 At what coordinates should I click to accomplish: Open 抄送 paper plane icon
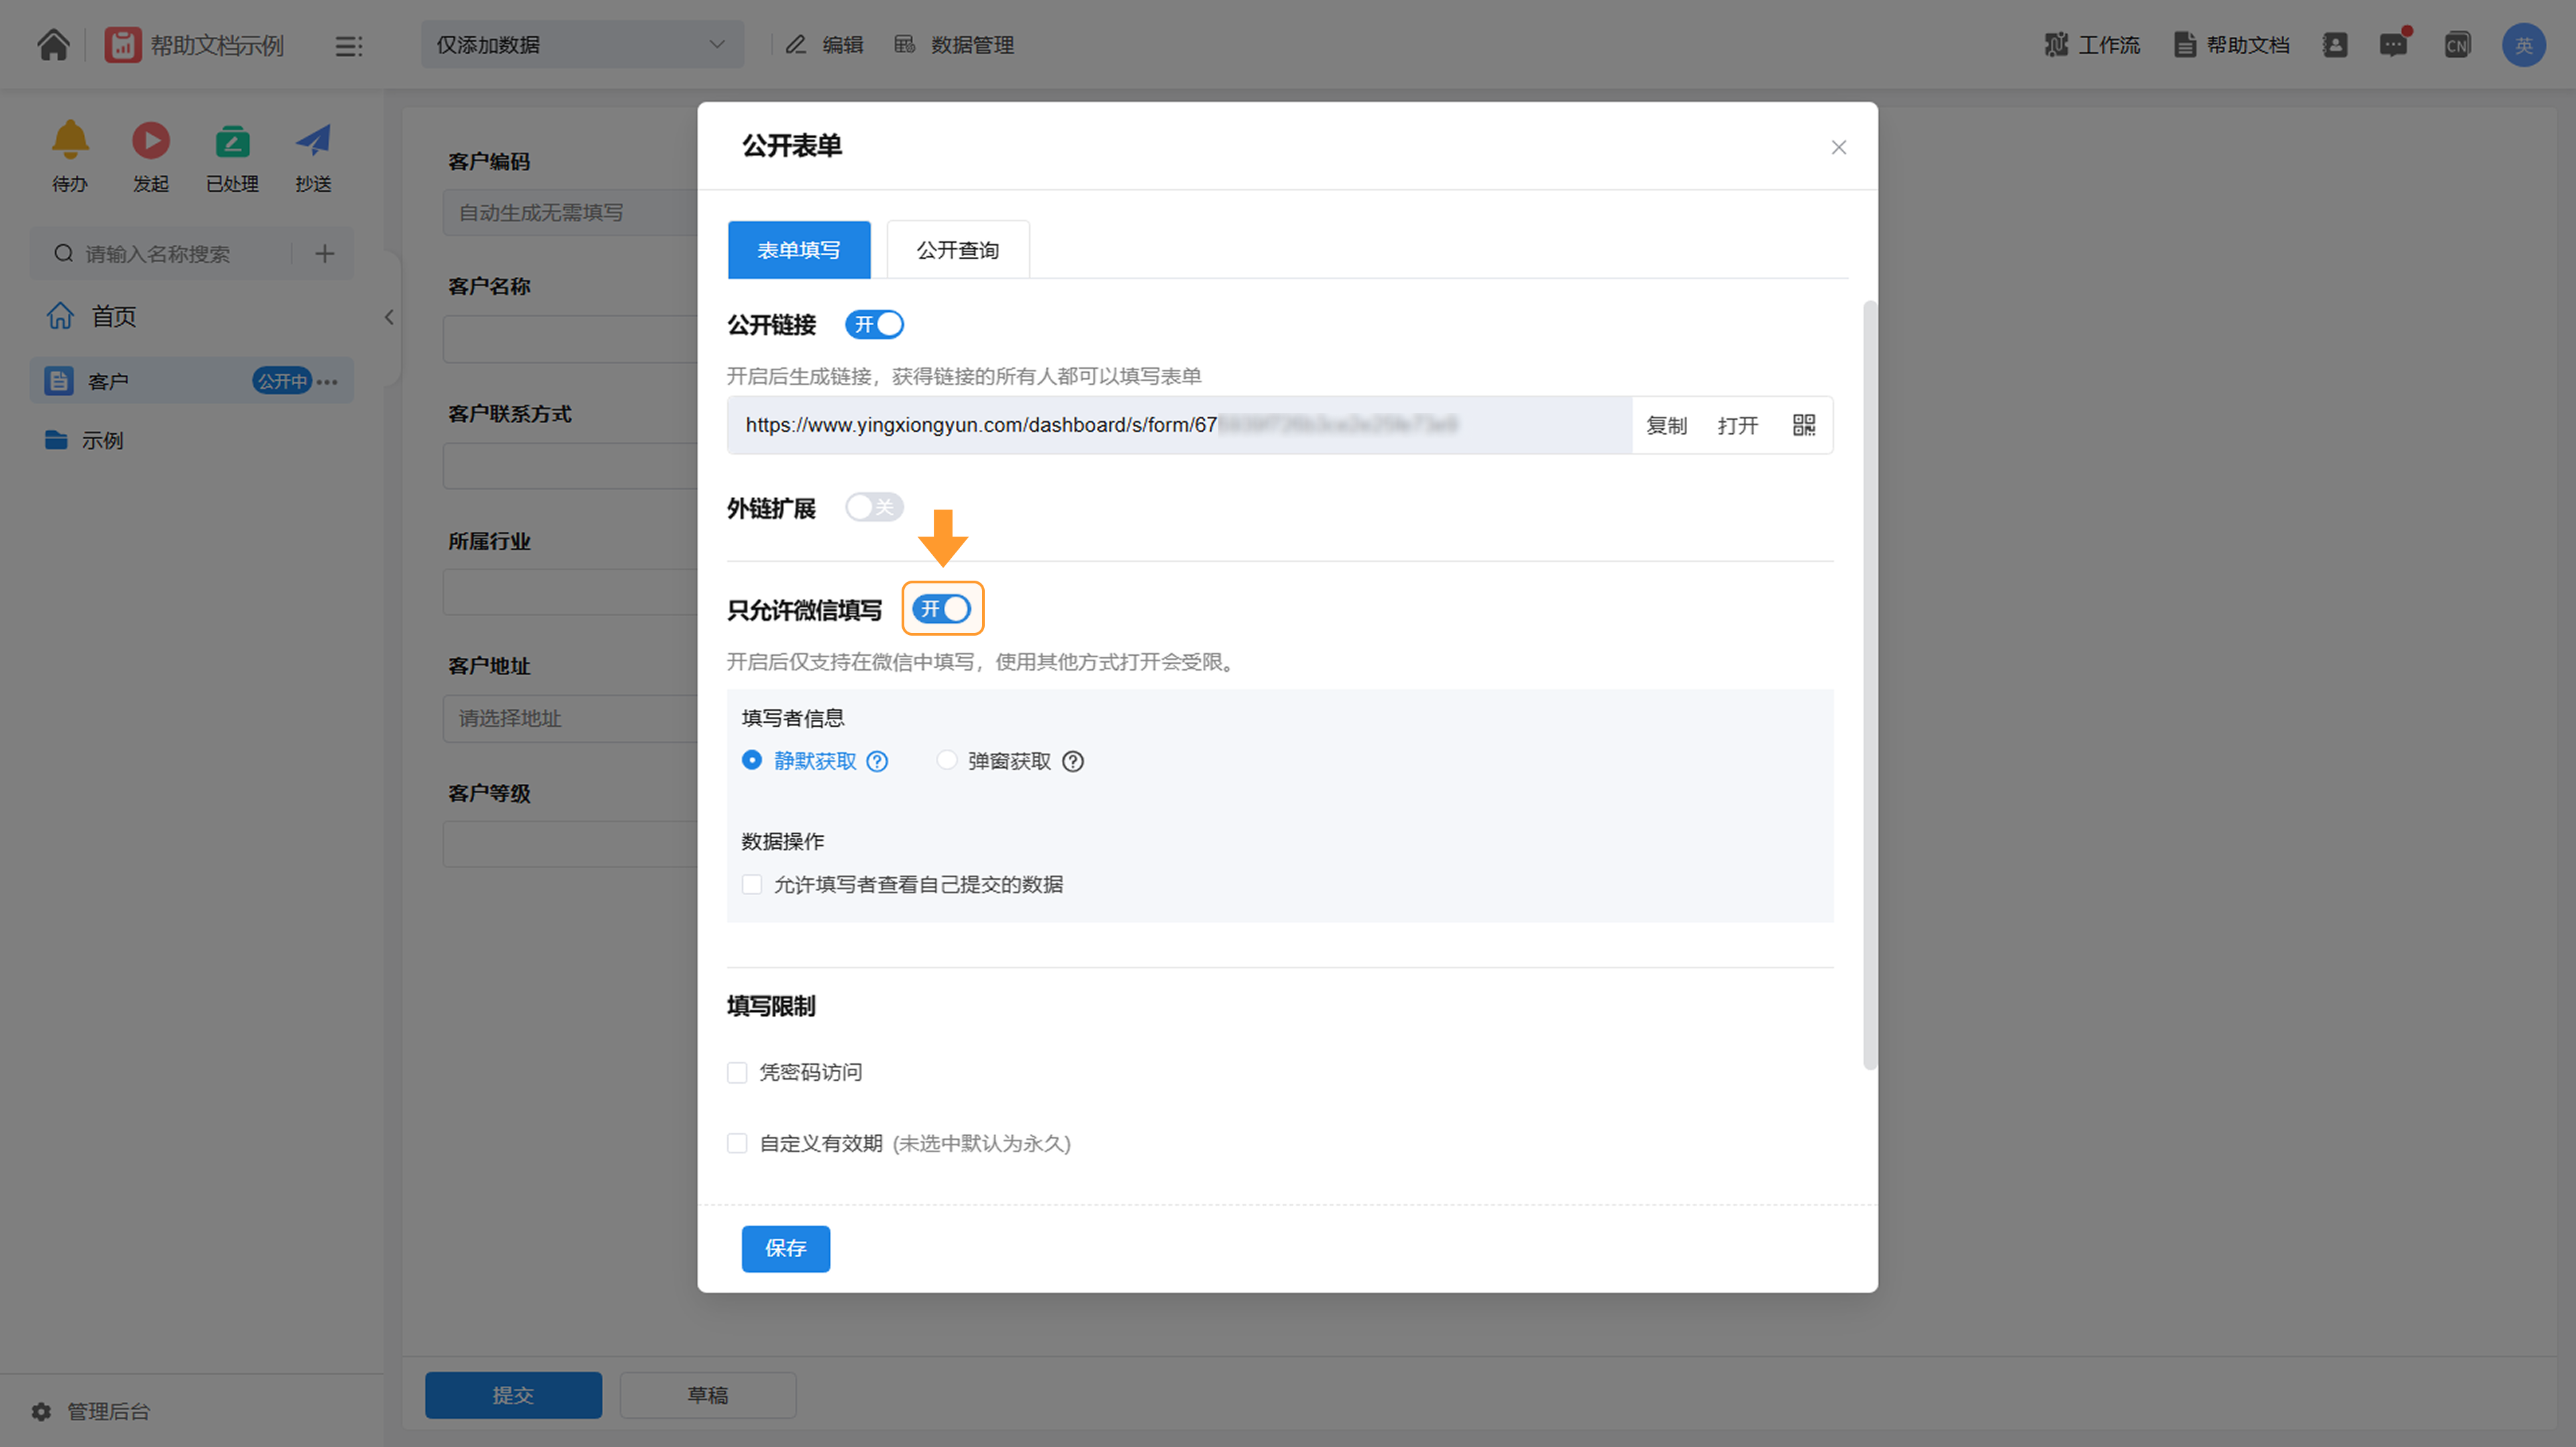click(x=313, y=140)
